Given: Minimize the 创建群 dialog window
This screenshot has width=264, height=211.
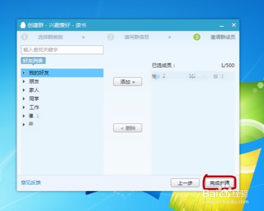Looking at the screenshot, I should click(222, 26).
